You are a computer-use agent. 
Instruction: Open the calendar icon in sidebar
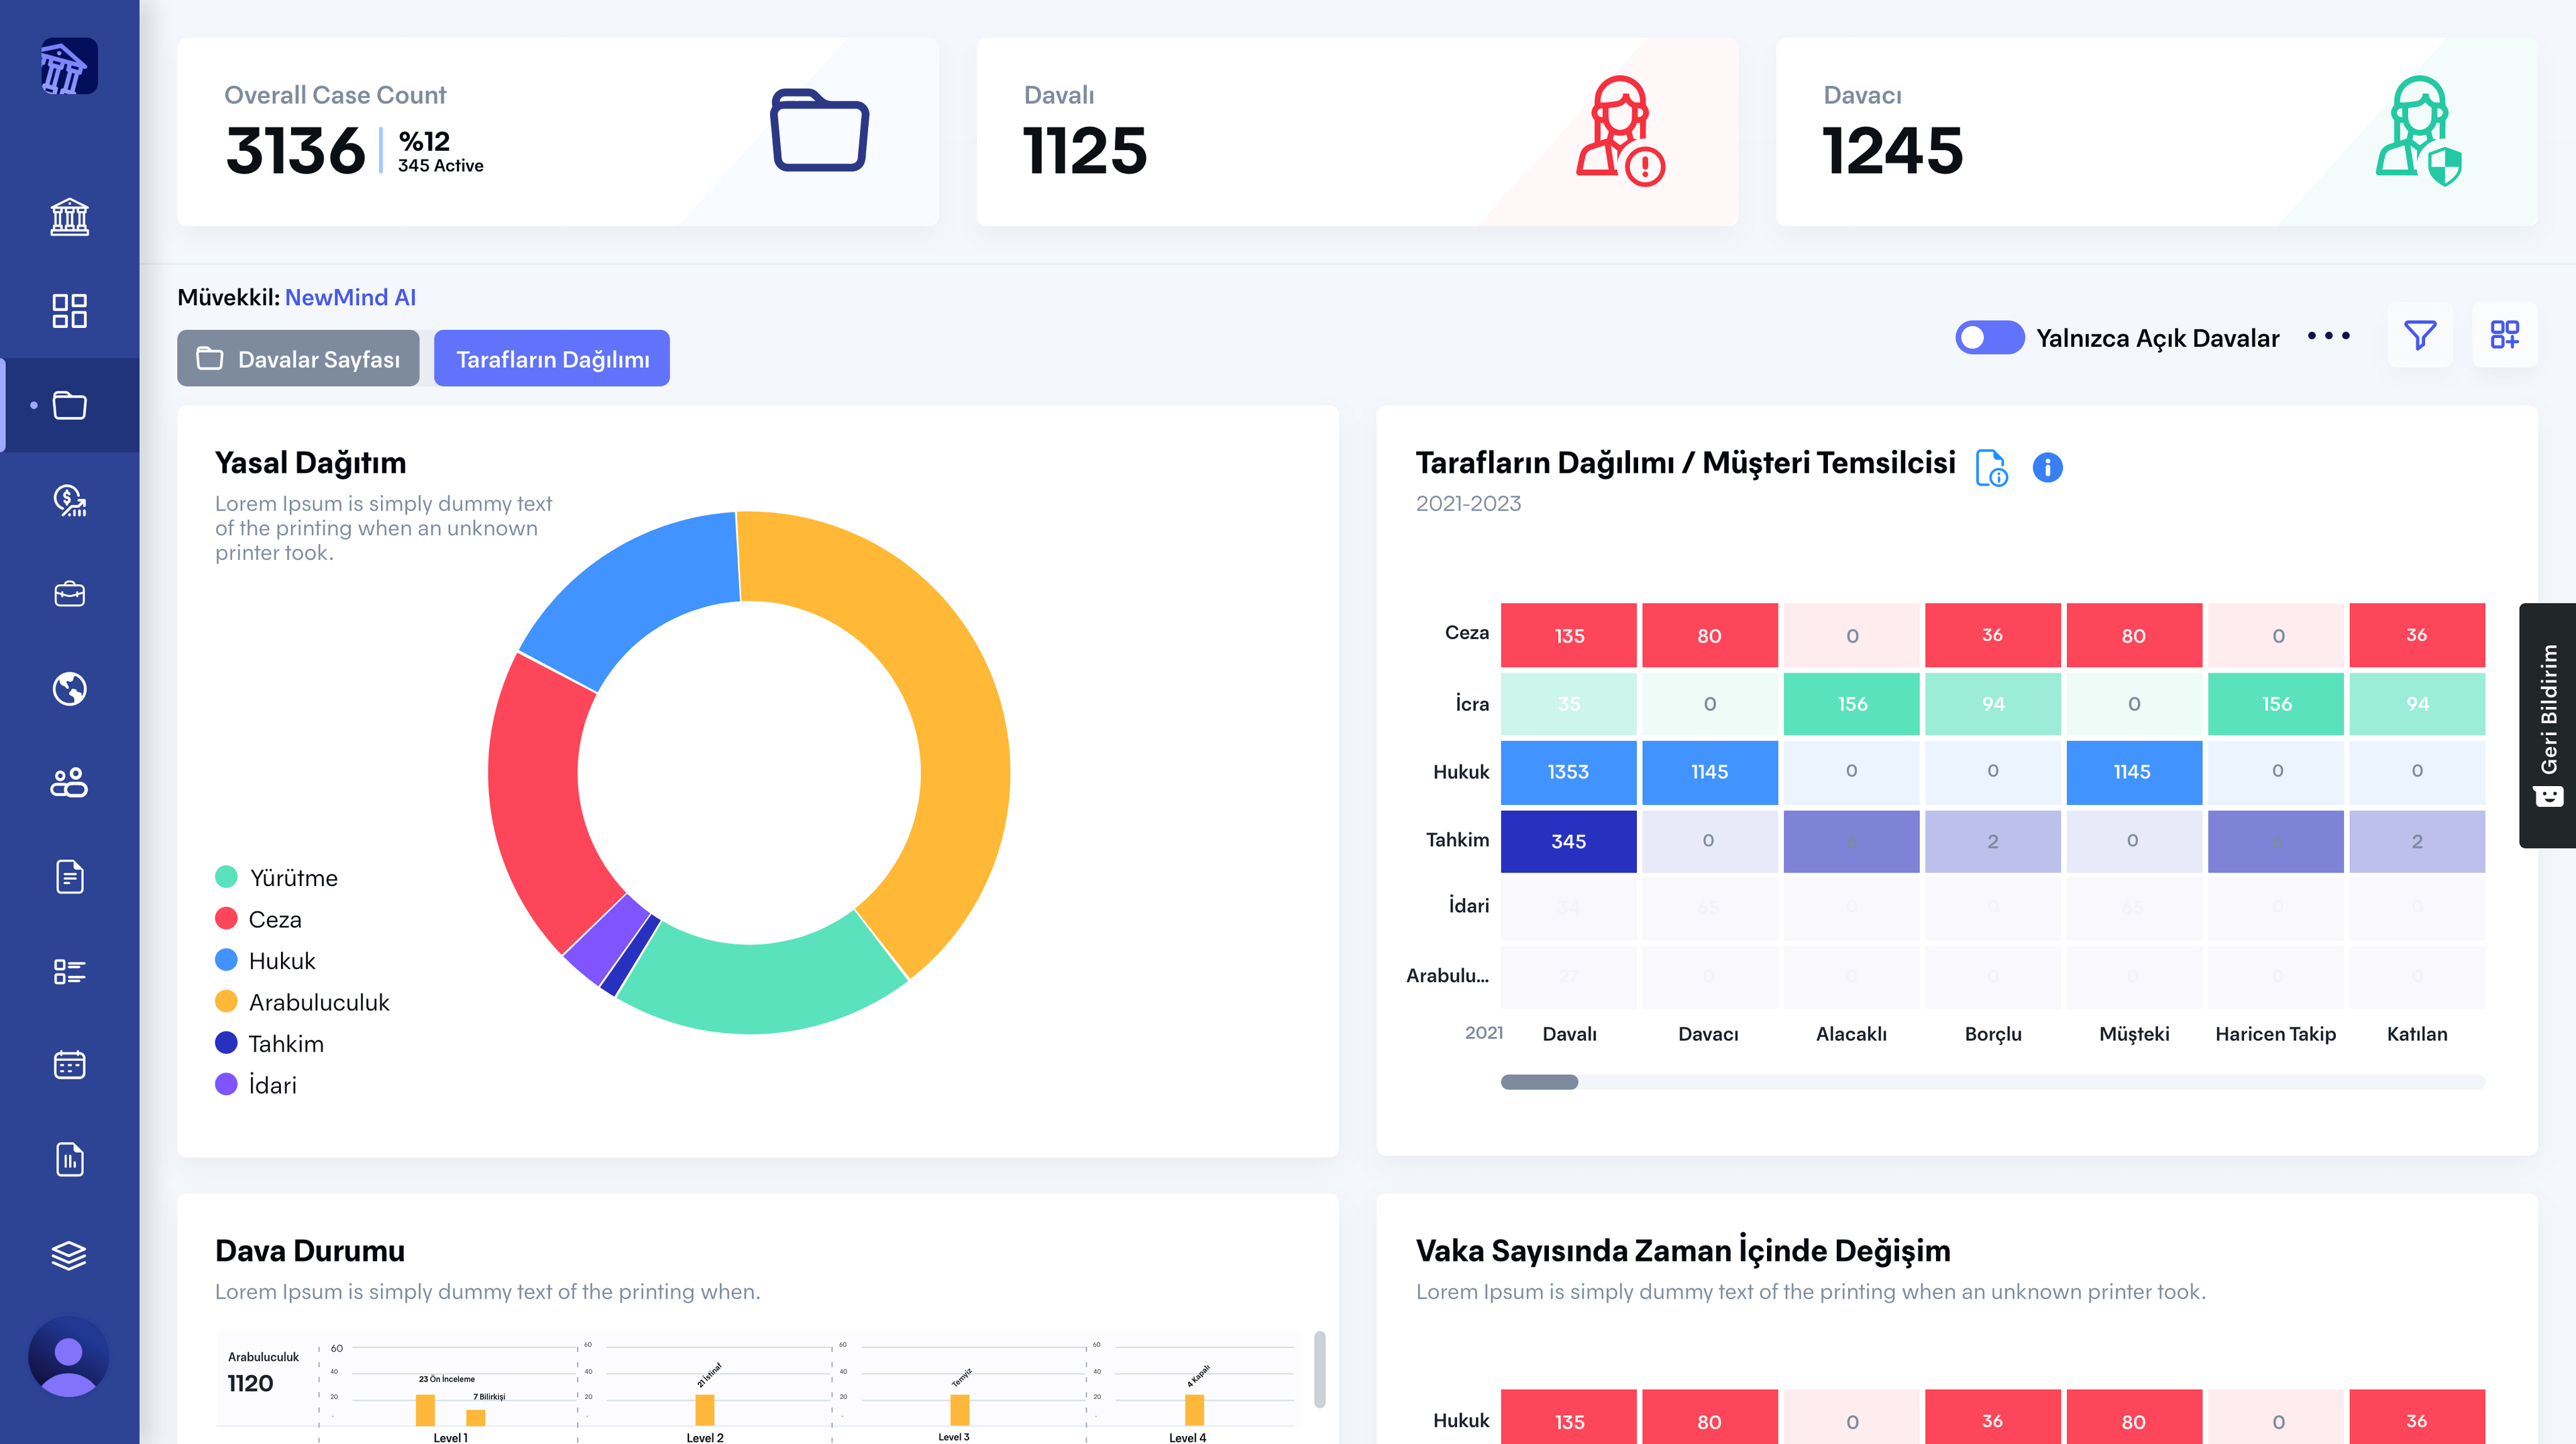(69, 1065)
